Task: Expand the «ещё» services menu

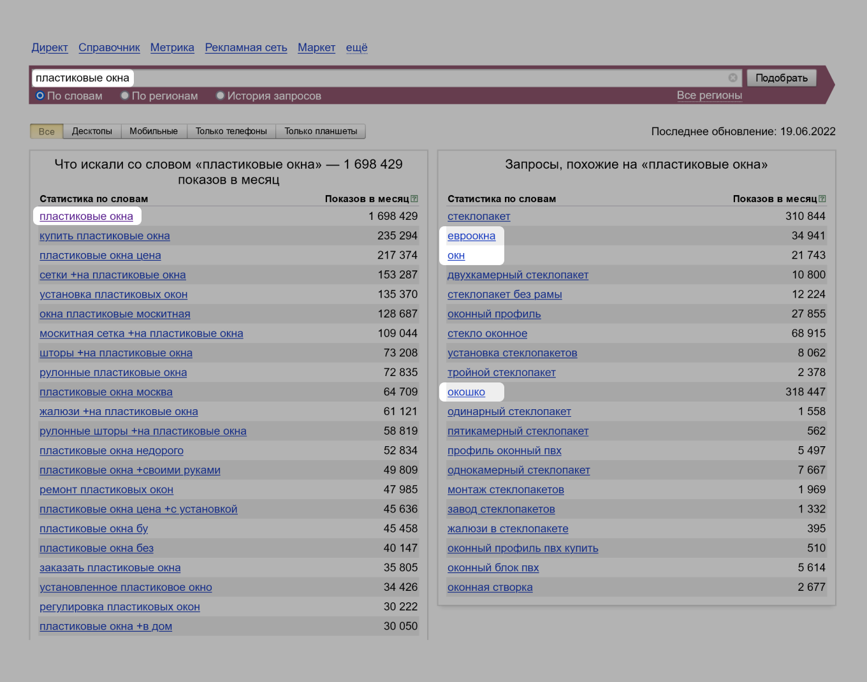Action: tap(356, 48)
